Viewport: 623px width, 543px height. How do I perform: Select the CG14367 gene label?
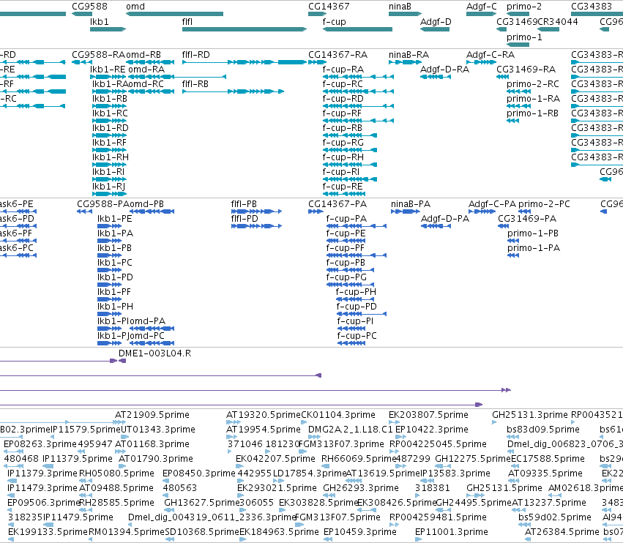329,7
